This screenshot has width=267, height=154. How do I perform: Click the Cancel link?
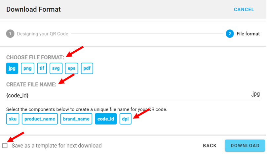pos(244,10)
